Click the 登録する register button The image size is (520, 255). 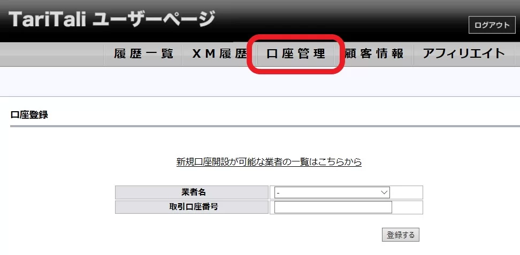click(401, 235)
